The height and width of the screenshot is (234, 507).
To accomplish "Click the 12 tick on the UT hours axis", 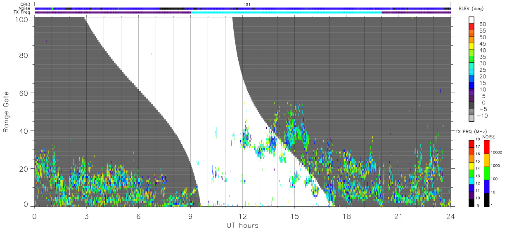I will tap(243, 216).
